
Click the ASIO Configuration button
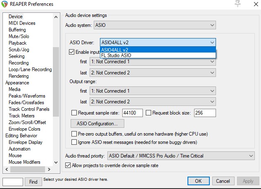(97, 124)
